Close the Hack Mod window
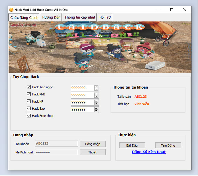The height and width of the screenshot is (176, 198). coord(185,10)
